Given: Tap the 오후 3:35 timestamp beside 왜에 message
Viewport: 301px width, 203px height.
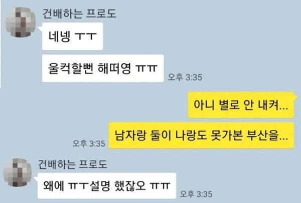Looking at the screenshot, I should [x=196, y=194].
